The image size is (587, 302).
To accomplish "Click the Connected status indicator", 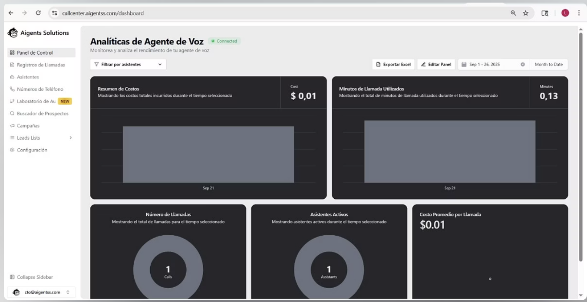I will (224, 41).
